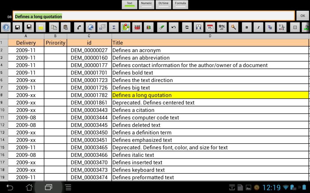The width and height of the screenshot is (310, 193).
Task: Click the text color T icon
Action: point(270,27)
